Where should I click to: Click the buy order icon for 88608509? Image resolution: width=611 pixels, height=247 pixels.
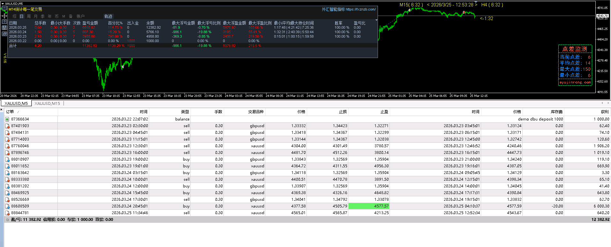pos(7,206)
